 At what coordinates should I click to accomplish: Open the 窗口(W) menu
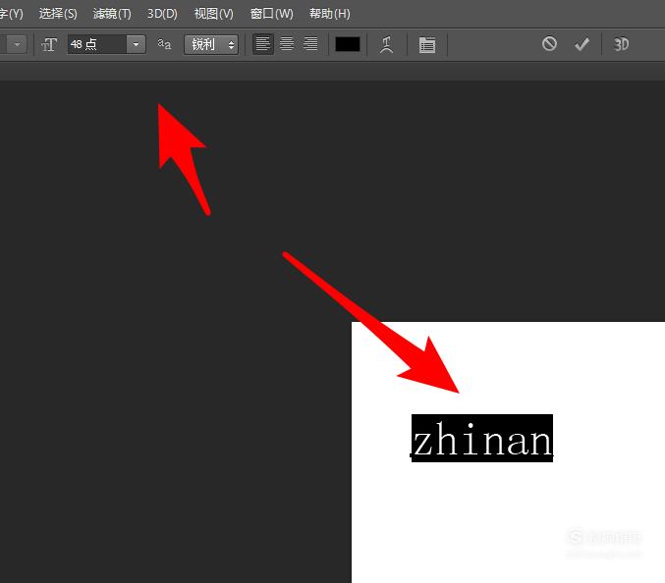(x=271, y=14)
